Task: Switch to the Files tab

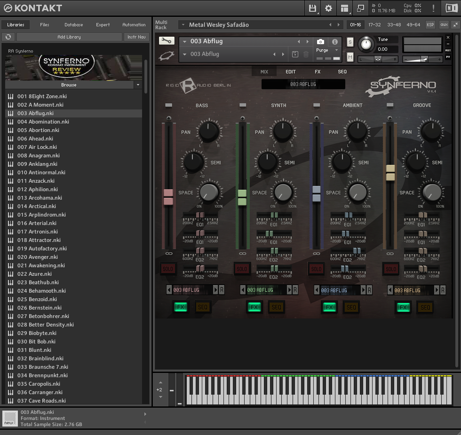Action: click(44, 24)
